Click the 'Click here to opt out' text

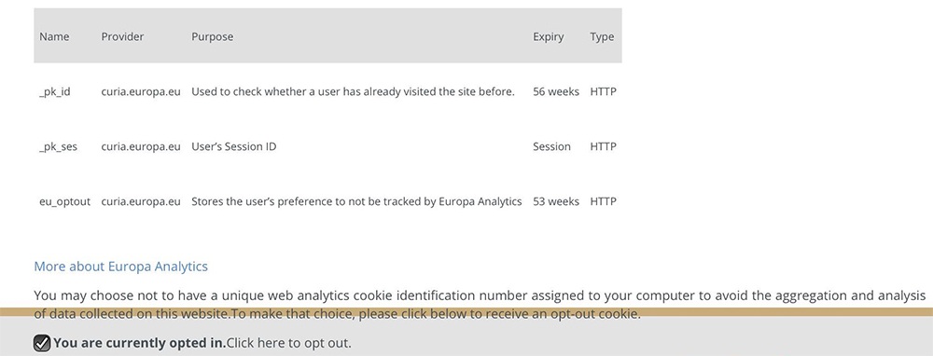(289, 343)
